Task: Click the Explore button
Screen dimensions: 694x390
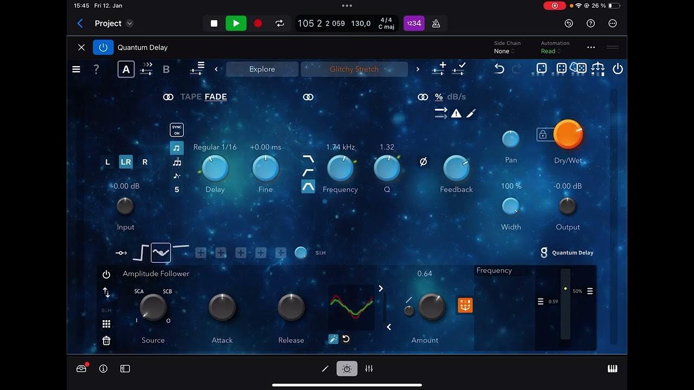Action: (x=262, y=69)
